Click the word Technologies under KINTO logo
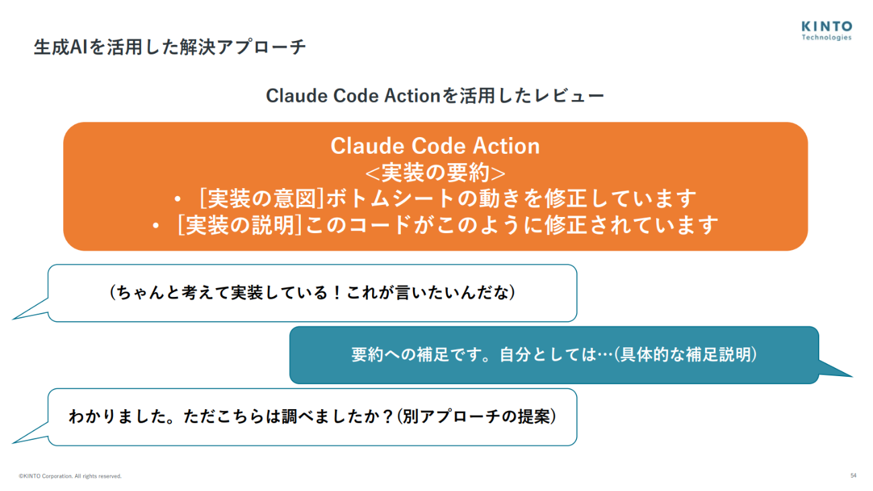The height and width of the screenshot is (491, 873). coord(826,38)
